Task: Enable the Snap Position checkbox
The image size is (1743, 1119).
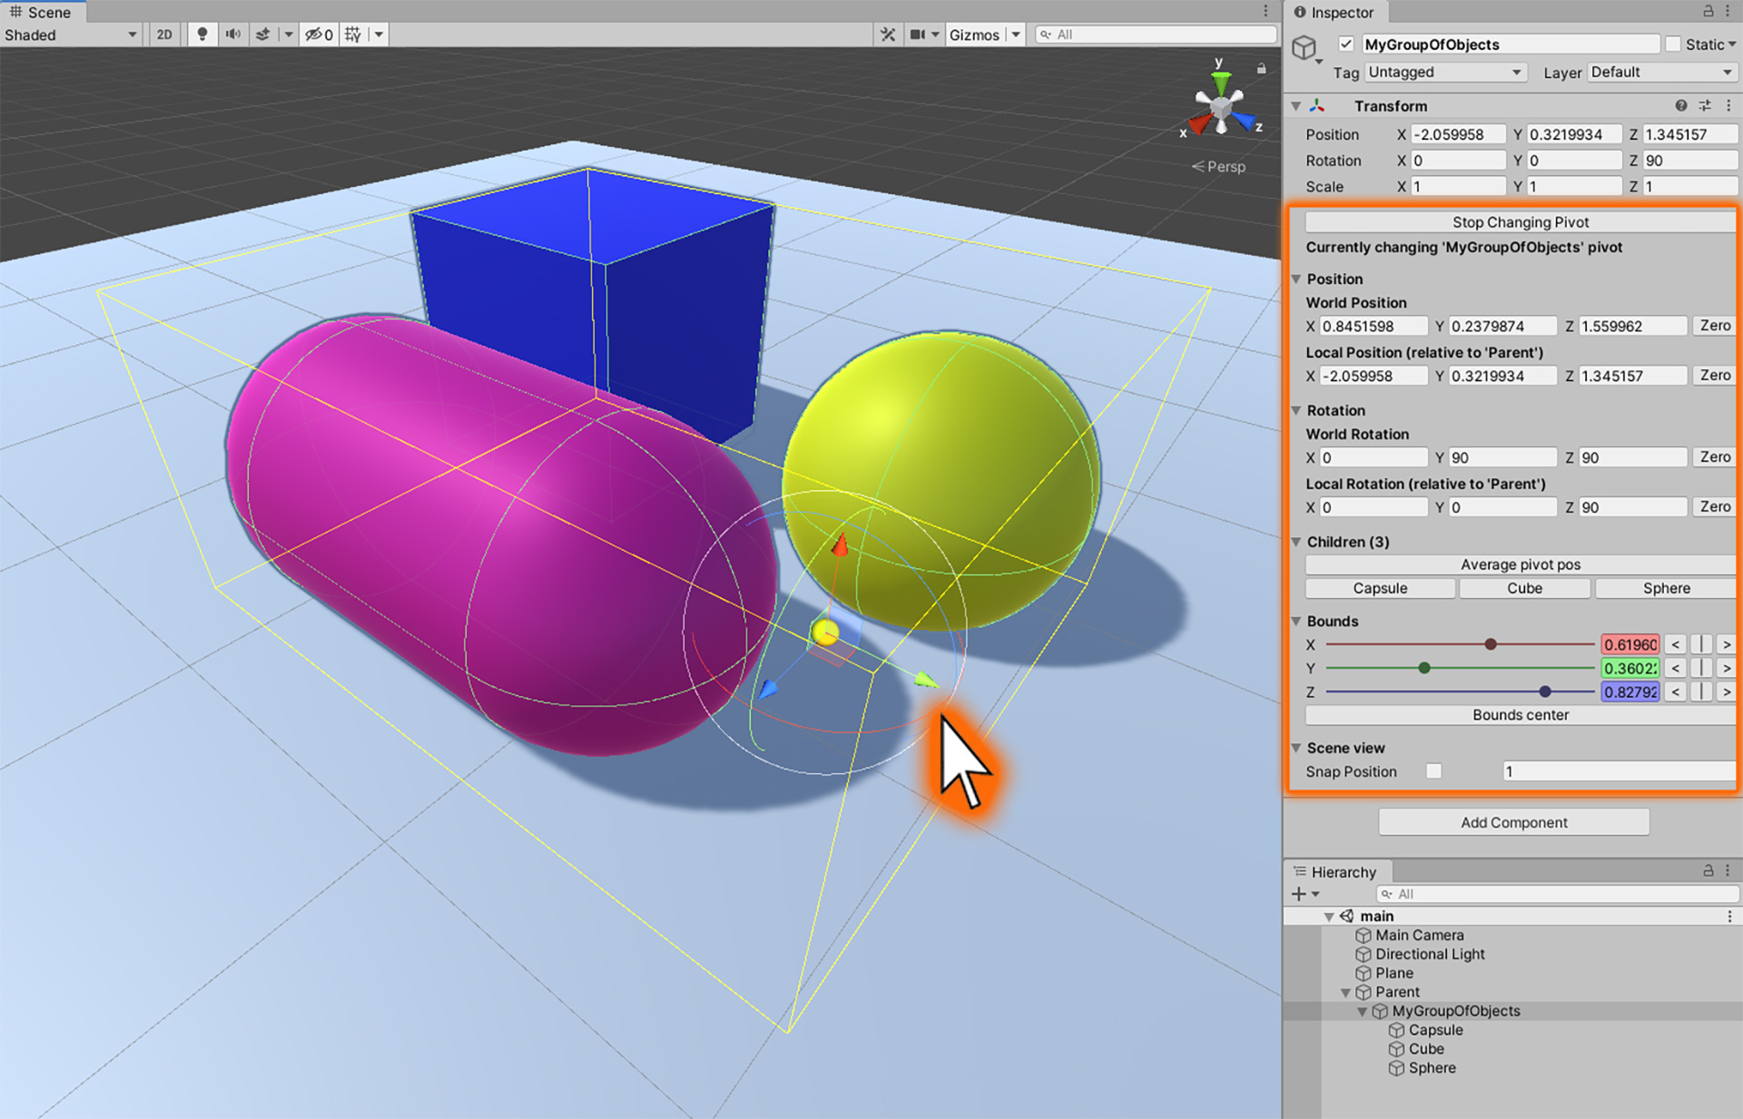Action: click(x=1434, y=771)
